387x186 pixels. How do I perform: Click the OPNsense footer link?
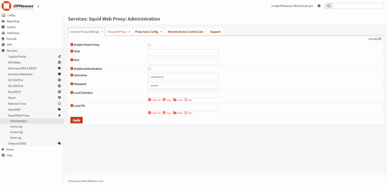(x=73, y=181)
